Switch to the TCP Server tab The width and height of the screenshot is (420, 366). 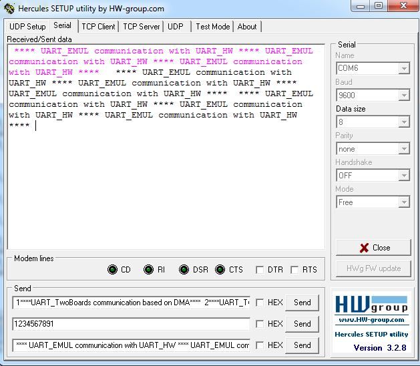pos(141,27)
